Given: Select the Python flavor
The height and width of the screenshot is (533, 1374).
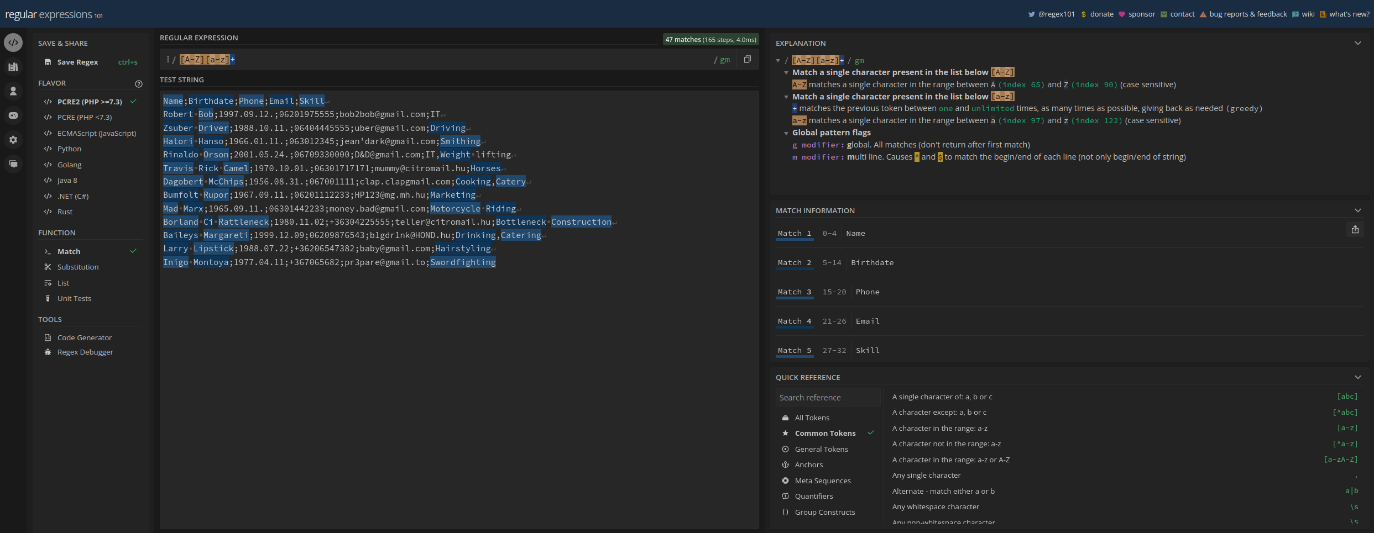Looking at the screenshot, I should (69, 149).
